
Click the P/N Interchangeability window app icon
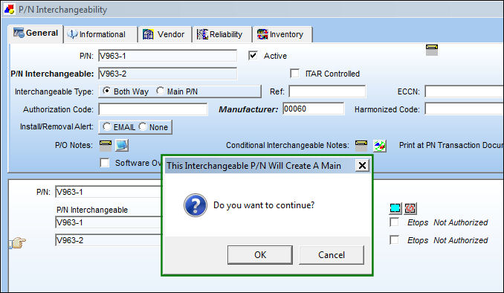point(10,10)
